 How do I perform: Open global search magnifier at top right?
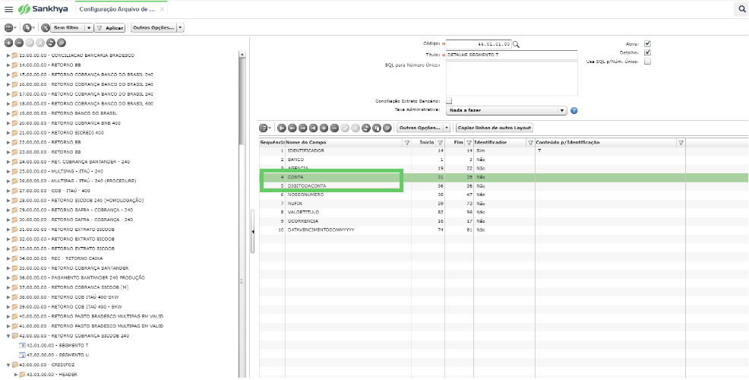click(x=742, y=8)
